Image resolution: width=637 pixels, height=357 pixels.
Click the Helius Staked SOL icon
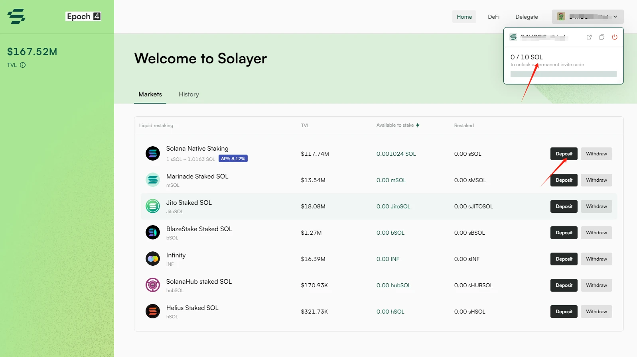[x=152, y=311]
